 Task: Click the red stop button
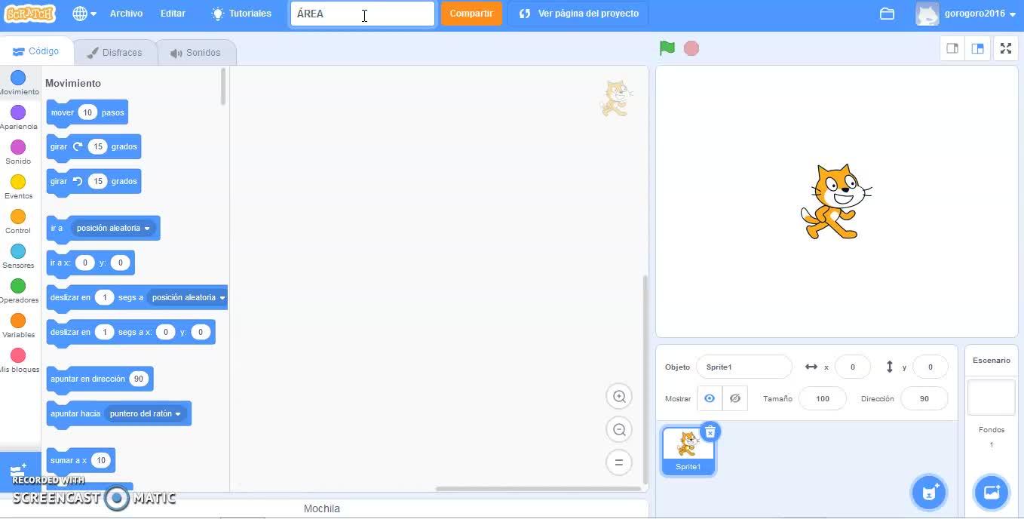[x=691, y=48]
